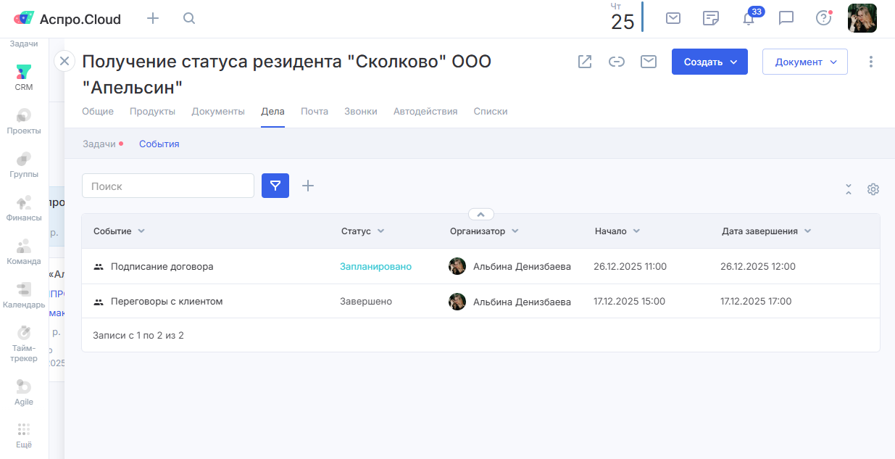Send email via envelope icon near Create
The height and width of the screenshot is (459, 895).
(649, 62)
